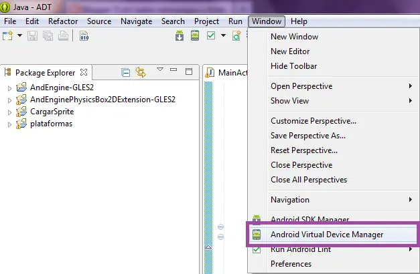Open the Navigation submenu

(x=333, y=200)
